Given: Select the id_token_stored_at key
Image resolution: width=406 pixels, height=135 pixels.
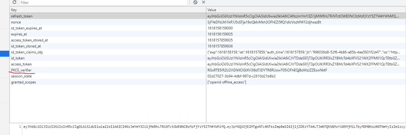Looking at the screenshot, I should click(26, 46).
